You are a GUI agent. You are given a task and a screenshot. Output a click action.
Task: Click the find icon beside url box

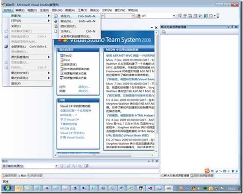(138, 16)
